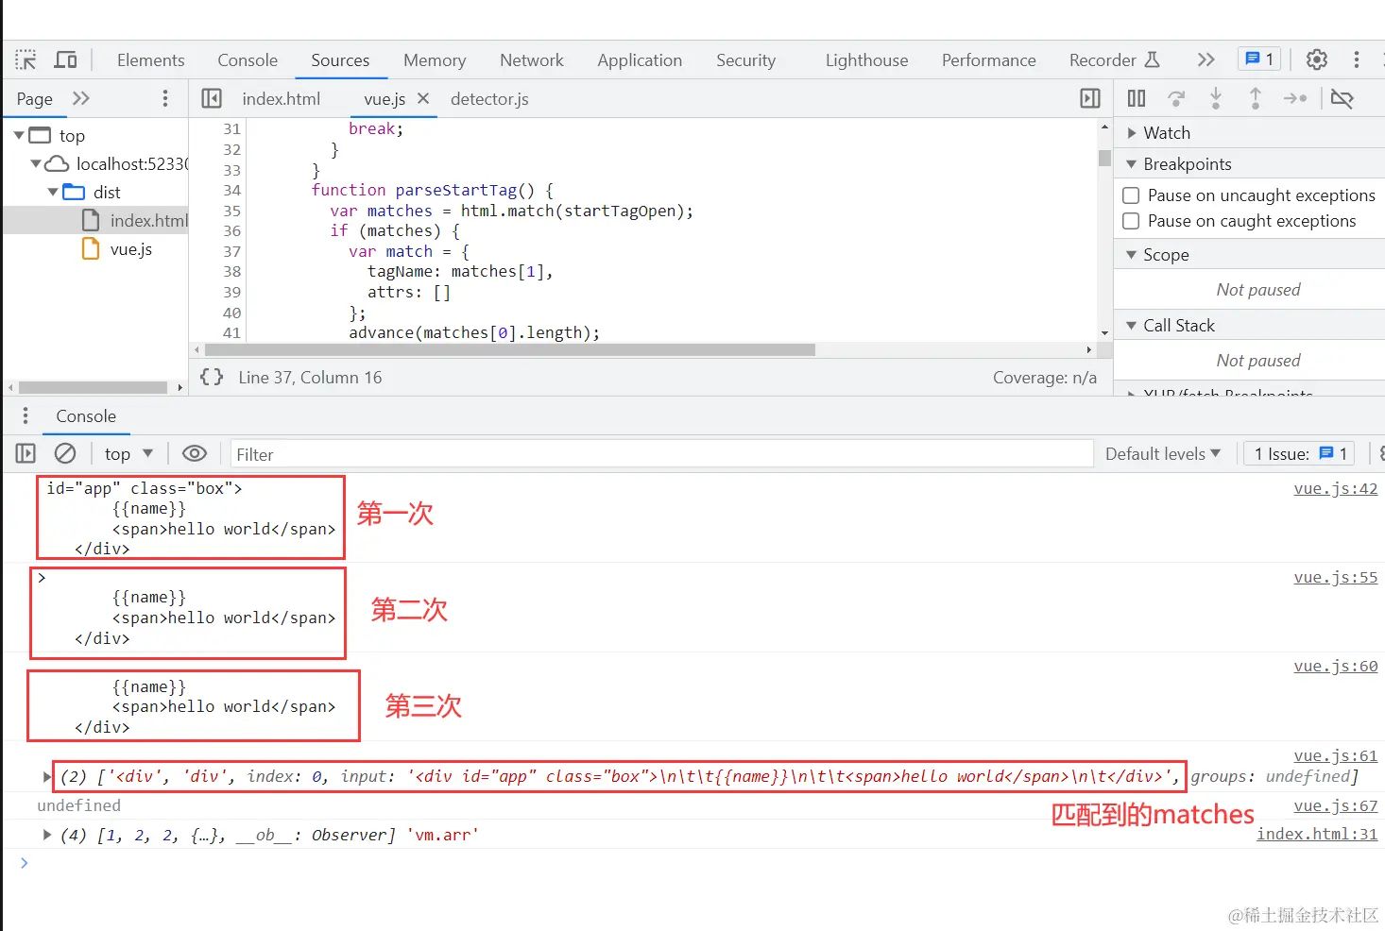This screenshot has width=1385, height=931.
Task: Expand the Watch section
Action: (x=1132, y=133)
